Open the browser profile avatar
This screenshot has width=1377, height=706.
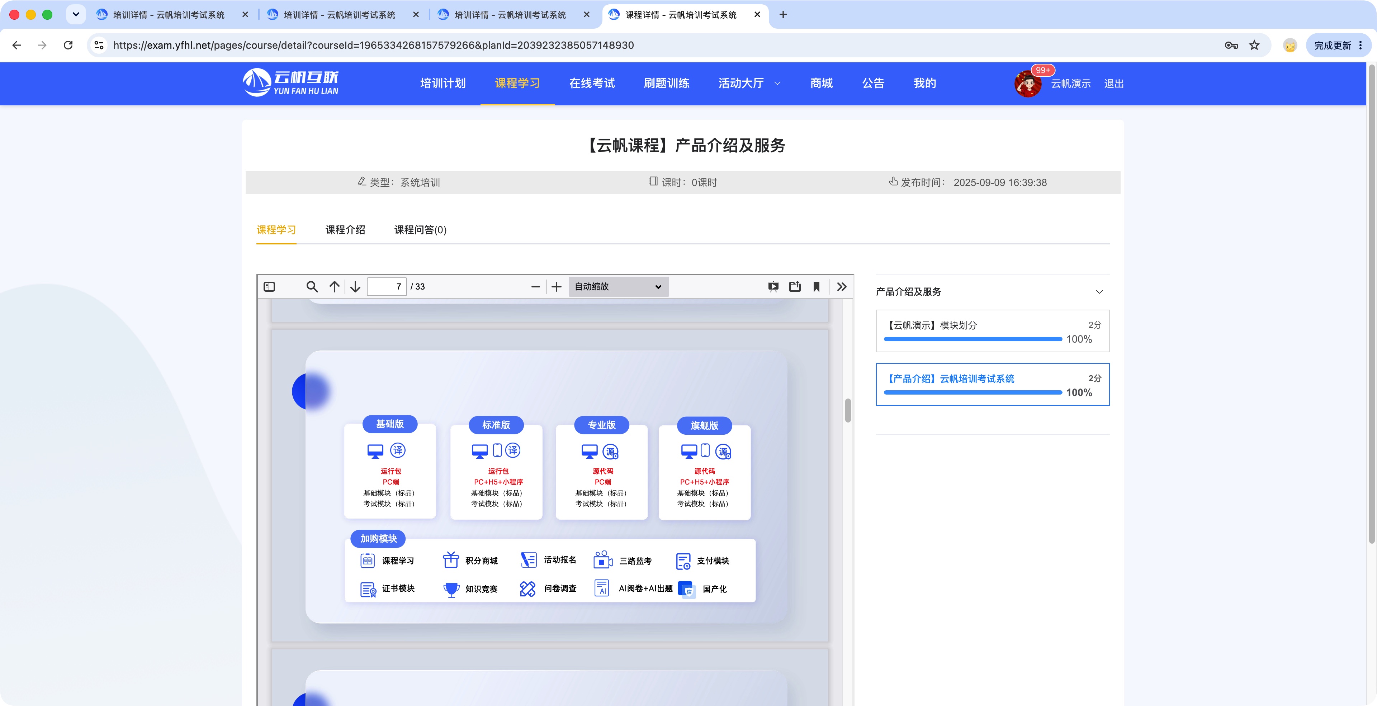pyautogui.click(x=1290, y=46)
